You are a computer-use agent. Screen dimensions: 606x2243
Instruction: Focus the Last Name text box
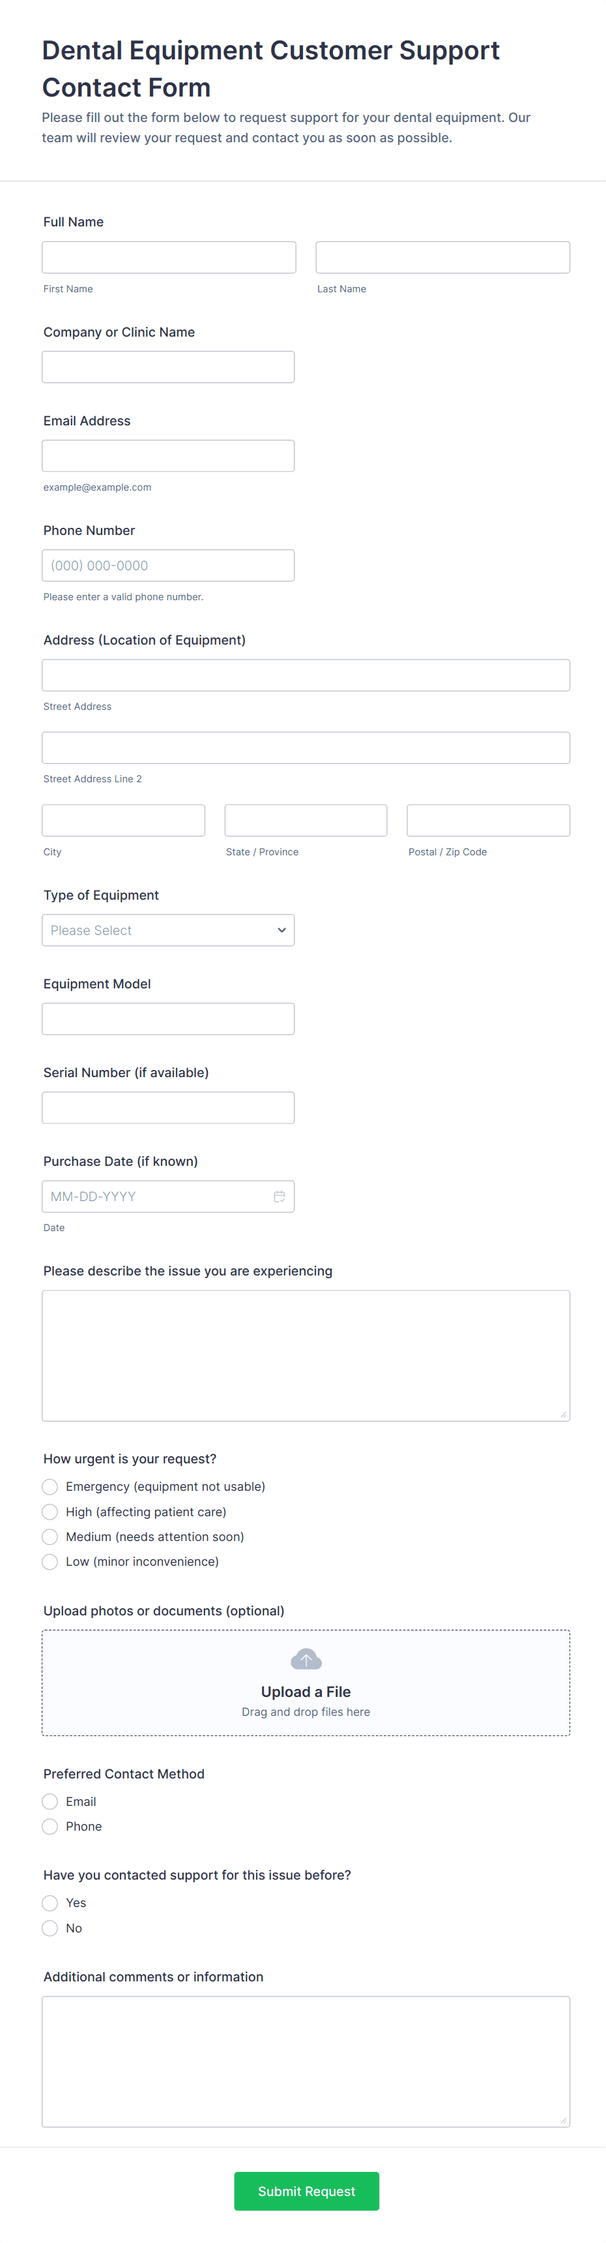pyautogui.click(x=442, y=257)
